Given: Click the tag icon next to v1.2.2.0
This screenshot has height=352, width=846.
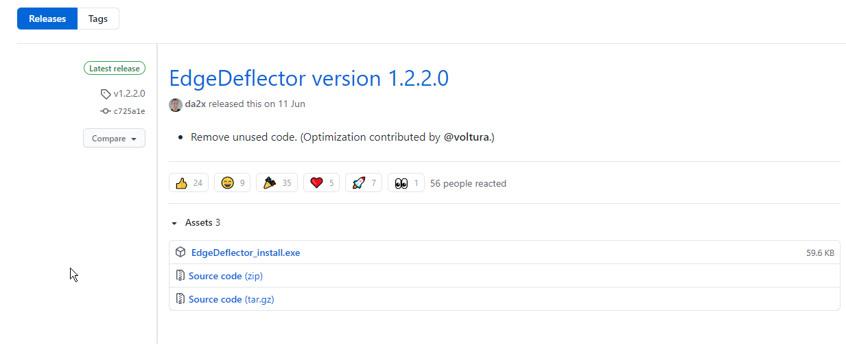Looking at the screenshot, I should pos(106,94).
